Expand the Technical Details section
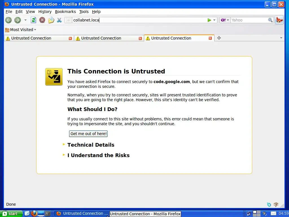Image resolution: width=289 pixels, height=217 pixels. [x=91, y=145]
